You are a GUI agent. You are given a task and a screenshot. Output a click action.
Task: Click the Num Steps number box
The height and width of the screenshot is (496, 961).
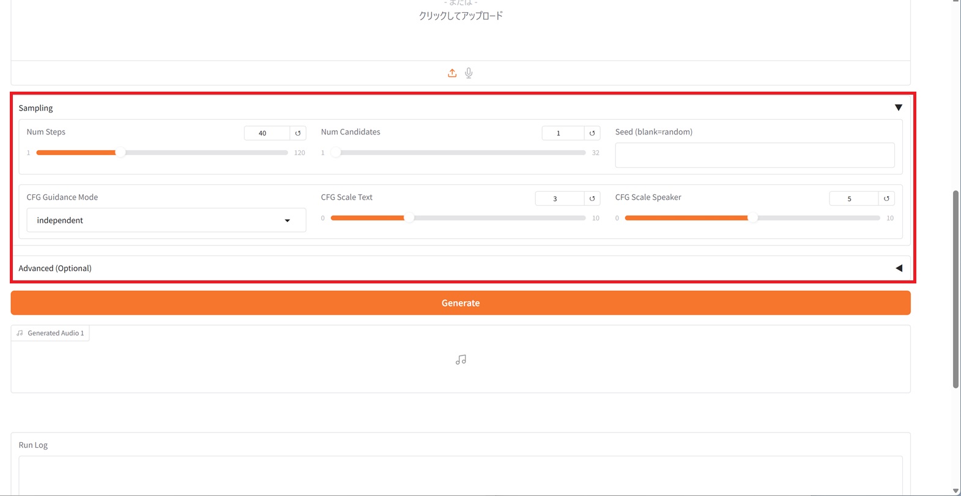(267, 133)
